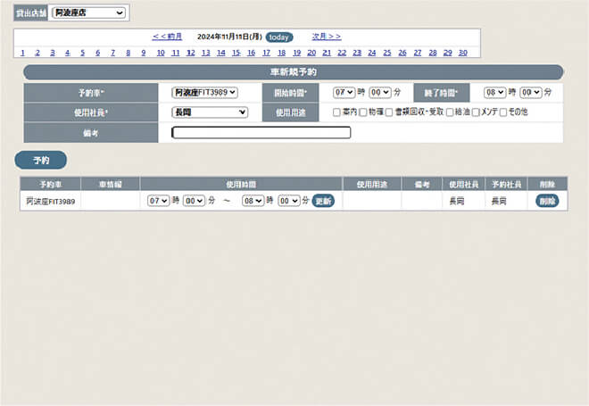Screen dimensions: 589x406
Task: Open the 貸出店舗 store dropdown showing 阿波座店
Action: click(x=88, y=12)
